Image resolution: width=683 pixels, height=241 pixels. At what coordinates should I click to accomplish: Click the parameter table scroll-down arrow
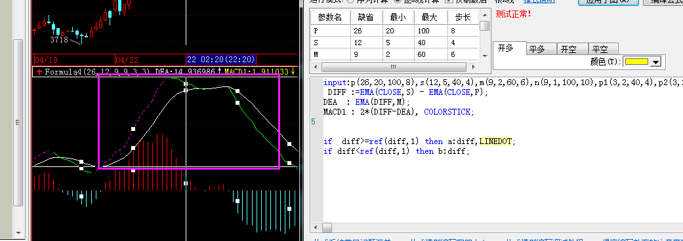(484, 56)
